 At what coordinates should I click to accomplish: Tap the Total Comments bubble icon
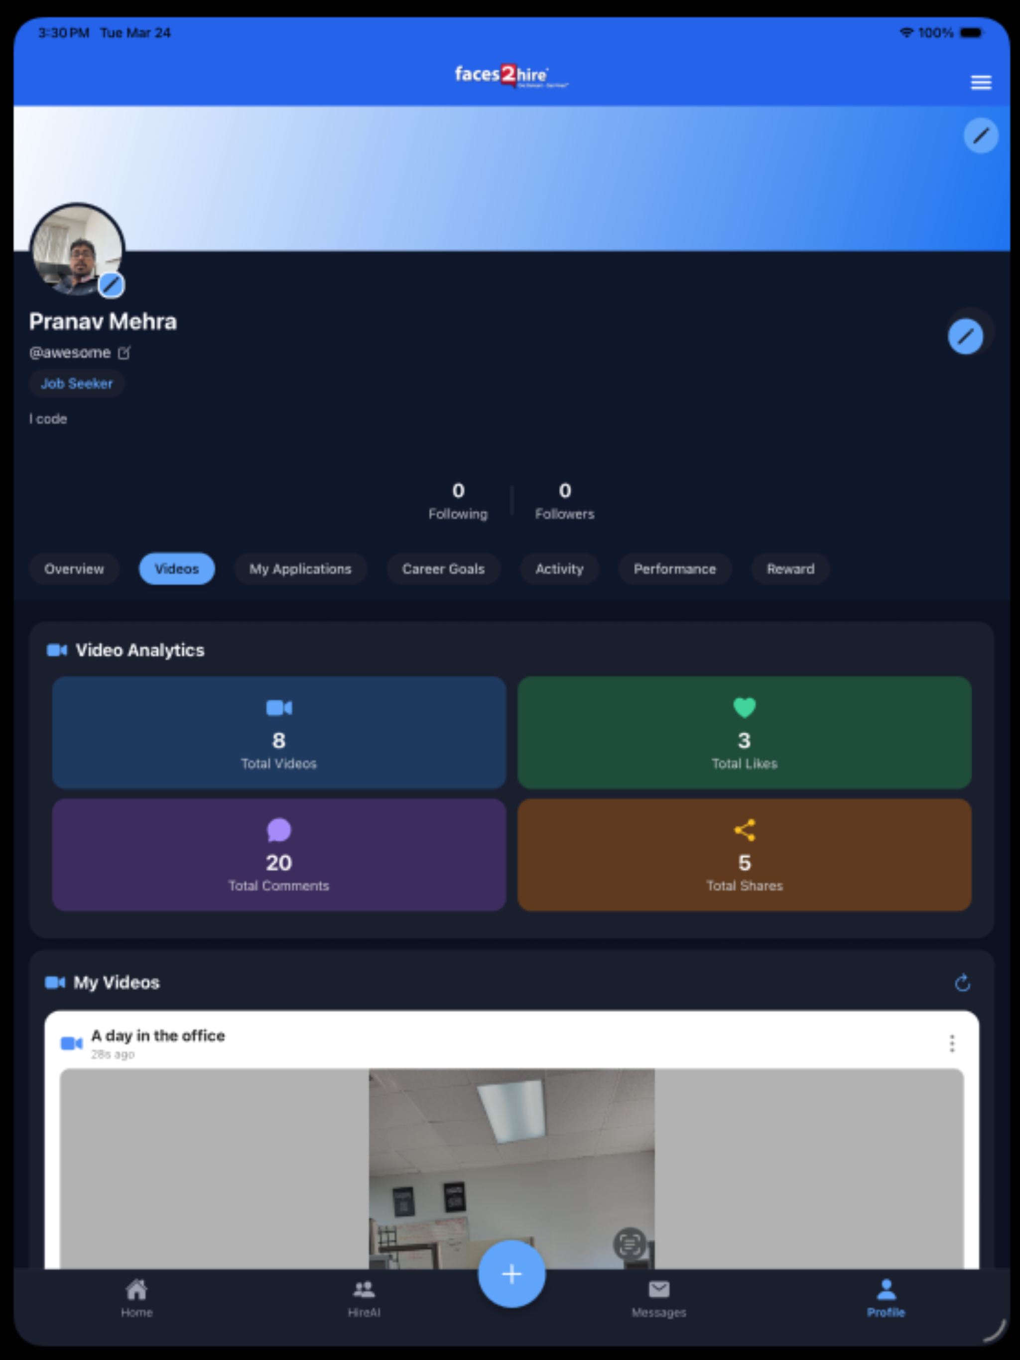click(x=279, y=830)
